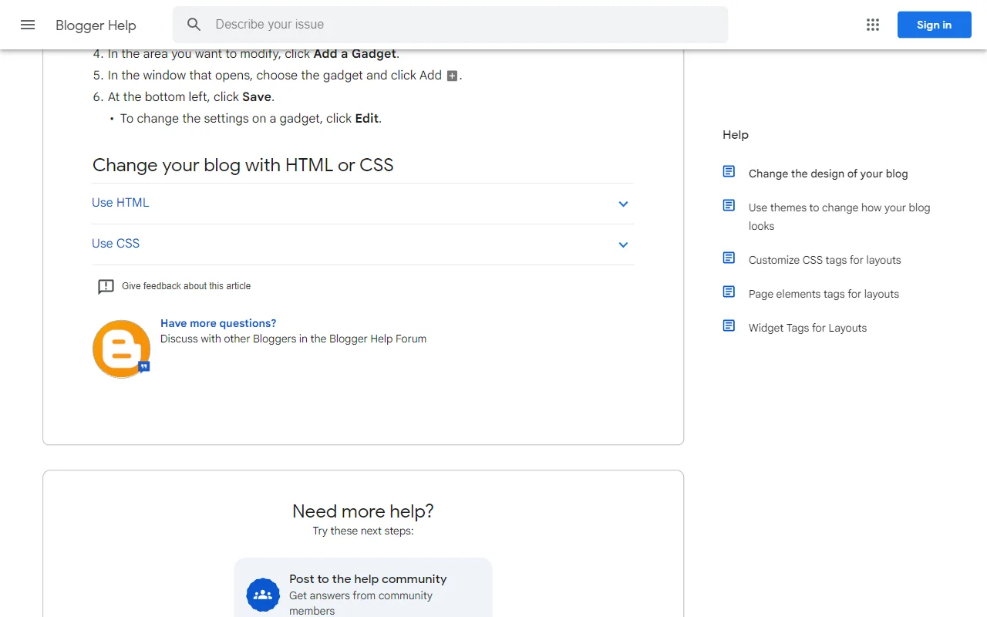Click the feedback speech bubble icon
Image resolution: width=987 pixels, height=617 pixels.
[x=106, y=286]
